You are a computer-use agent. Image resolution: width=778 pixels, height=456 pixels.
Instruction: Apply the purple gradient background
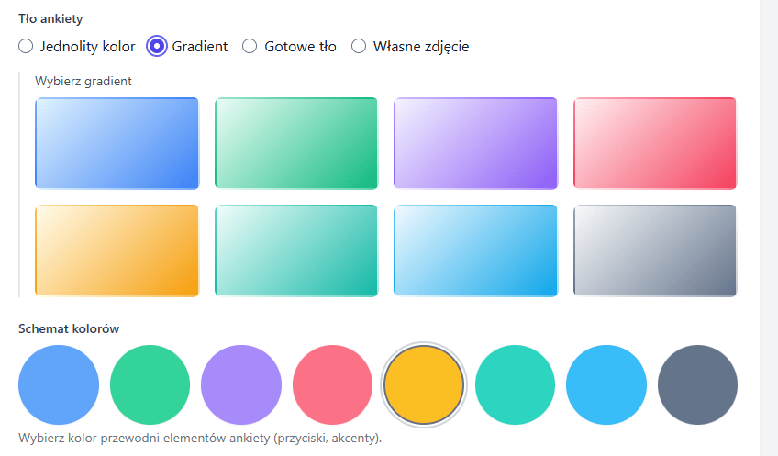(475, 142)
